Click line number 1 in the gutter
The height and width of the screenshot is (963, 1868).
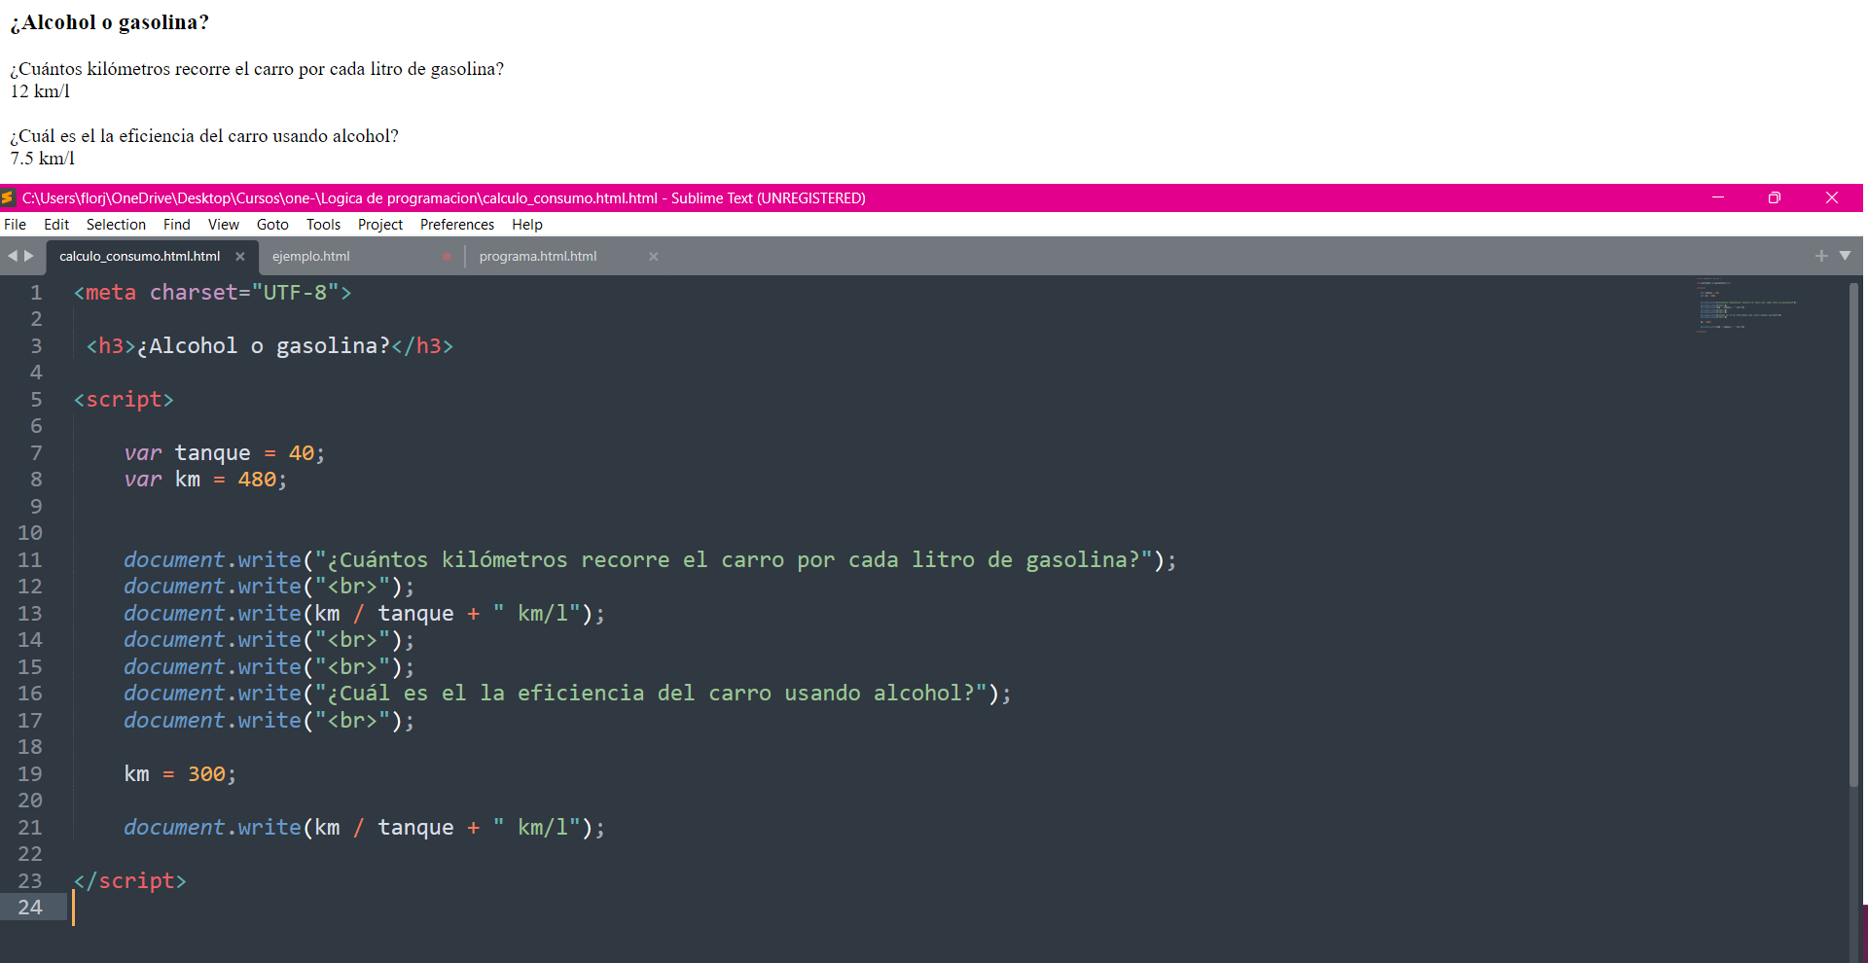[x=36, y=293]
